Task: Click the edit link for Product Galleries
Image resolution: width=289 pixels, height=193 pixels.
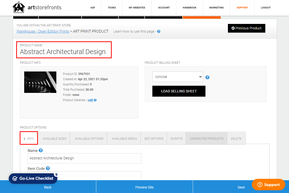Action: point(91,100)
